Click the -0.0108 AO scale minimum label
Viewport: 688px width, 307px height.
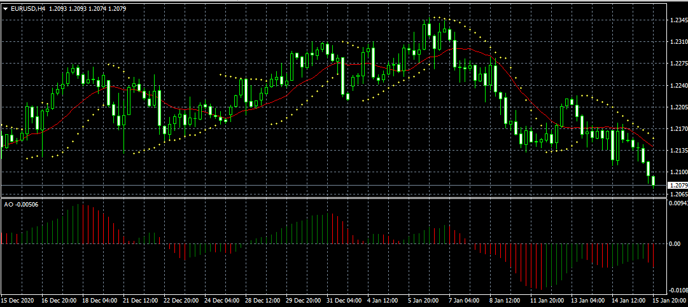(678, 289)
